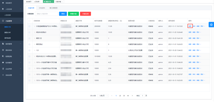Click the 人员名单 document icon in sidebar
The width and height of the screenshot is (214, 102).
(x=3, y=9)
